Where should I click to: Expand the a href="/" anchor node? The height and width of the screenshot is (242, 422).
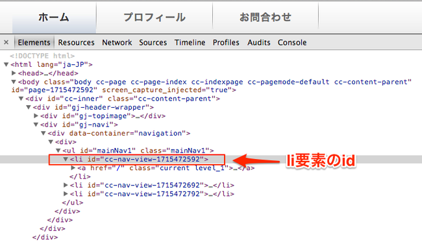(73, 168)
